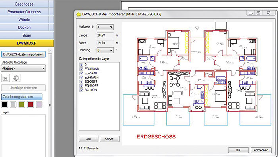Click the grid layout icon under Aktuelle Unterlage
The width and height of the screenshot is (278, 157).
[5, 78]
